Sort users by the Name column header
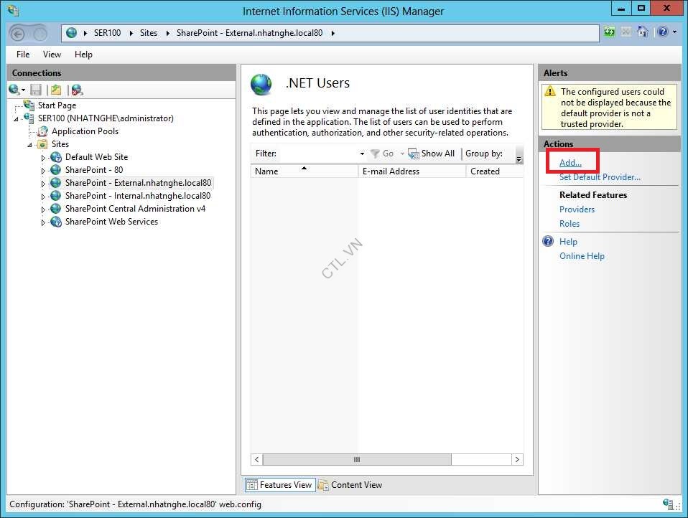Viewport: 688px width, 518px height. [x=267, y=171]
